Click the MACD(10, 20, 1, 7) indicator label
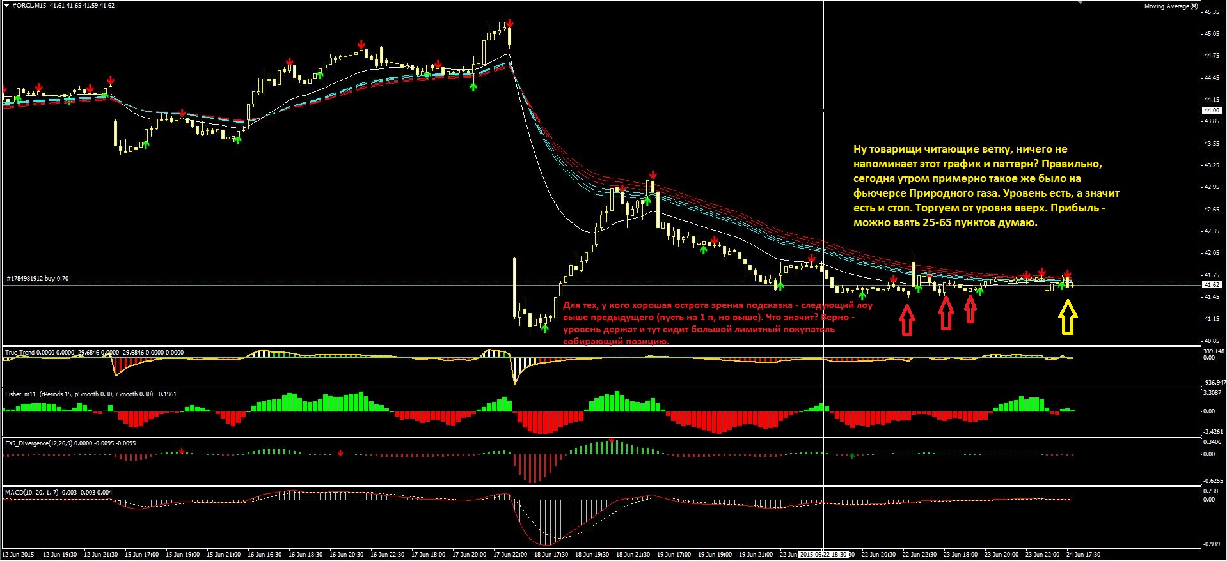 32,492
